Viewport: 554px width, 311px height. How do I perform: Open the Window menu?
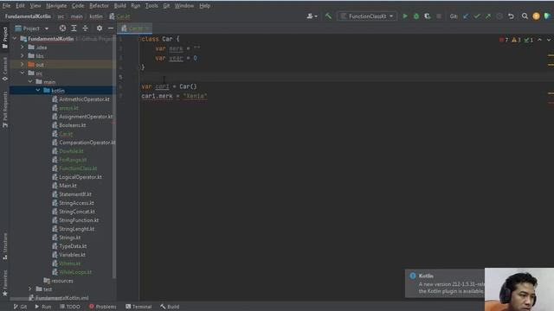point(184,6)
